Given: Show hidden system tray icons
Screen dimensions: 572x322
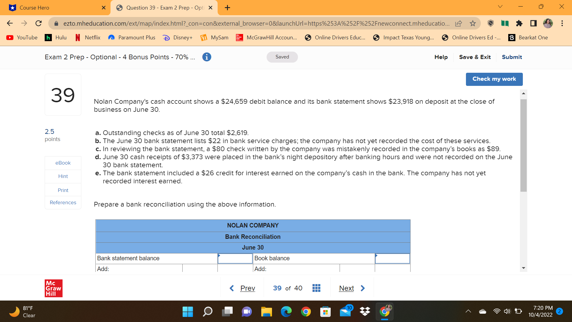Looking at the screenshot, I should coord(468,312).
